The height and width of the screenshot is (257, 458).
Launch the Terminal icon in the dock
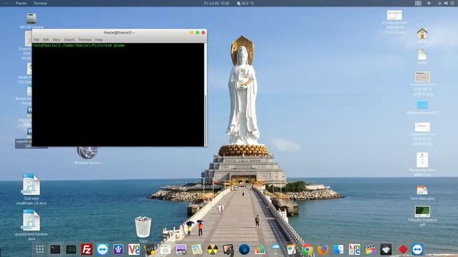tap(55, 249)
